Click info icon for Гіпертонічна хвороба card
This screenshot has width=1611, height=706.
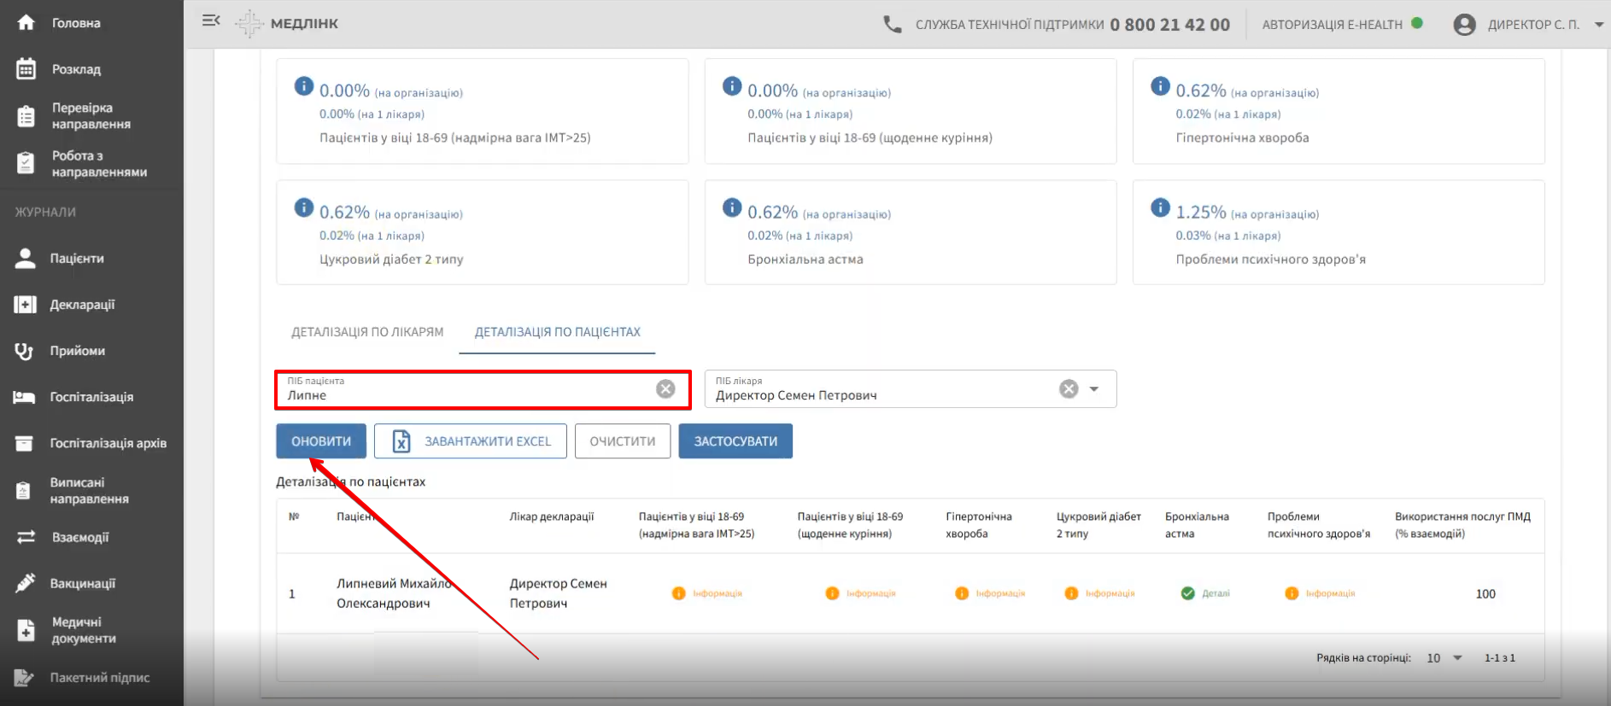1160,86
